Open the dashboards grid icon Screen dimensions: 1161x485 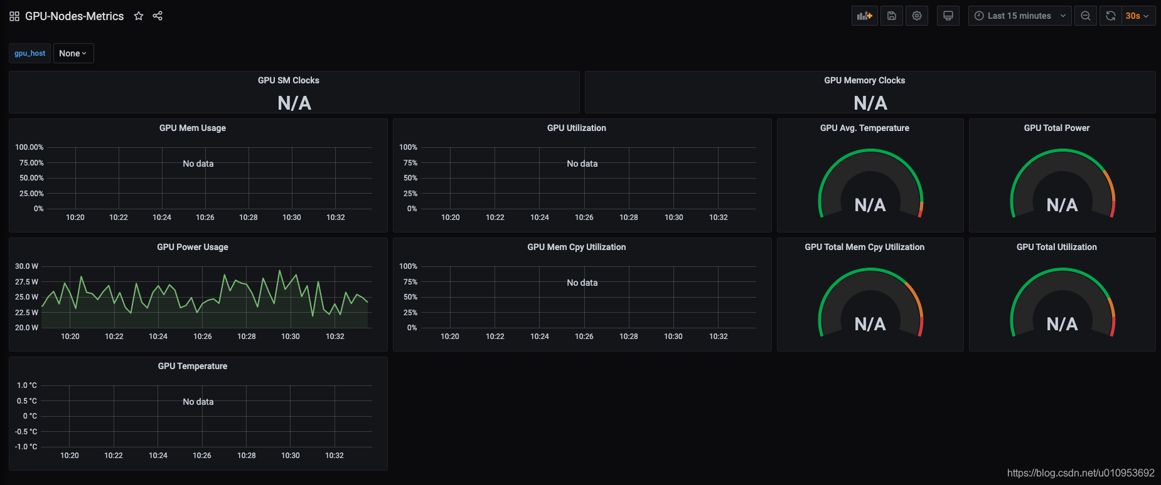click(14, 16)
